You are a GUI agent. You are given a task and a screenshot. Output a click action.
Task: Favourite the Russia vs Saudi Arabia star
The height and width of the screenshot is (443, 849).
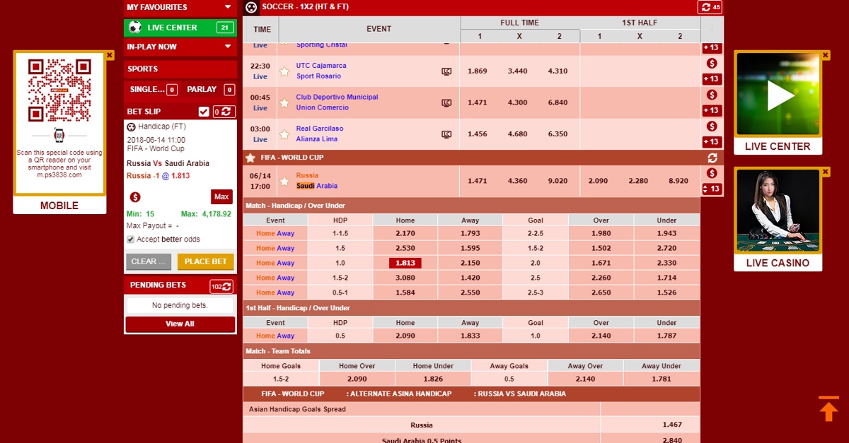(x=284, y=182)
